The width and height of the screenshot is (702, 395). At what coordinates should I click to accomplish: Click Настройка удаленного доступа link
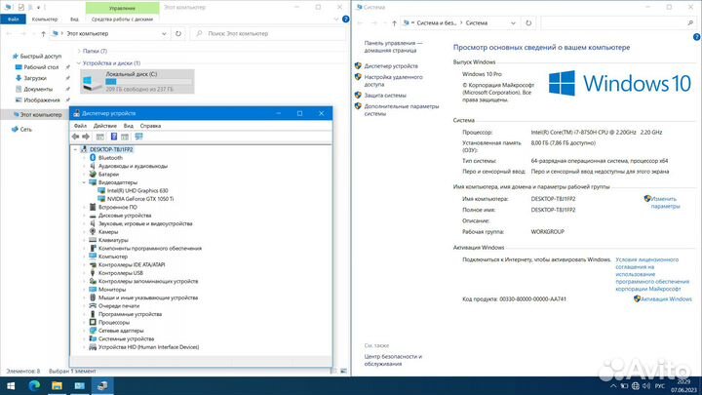[x=393, y=81]
